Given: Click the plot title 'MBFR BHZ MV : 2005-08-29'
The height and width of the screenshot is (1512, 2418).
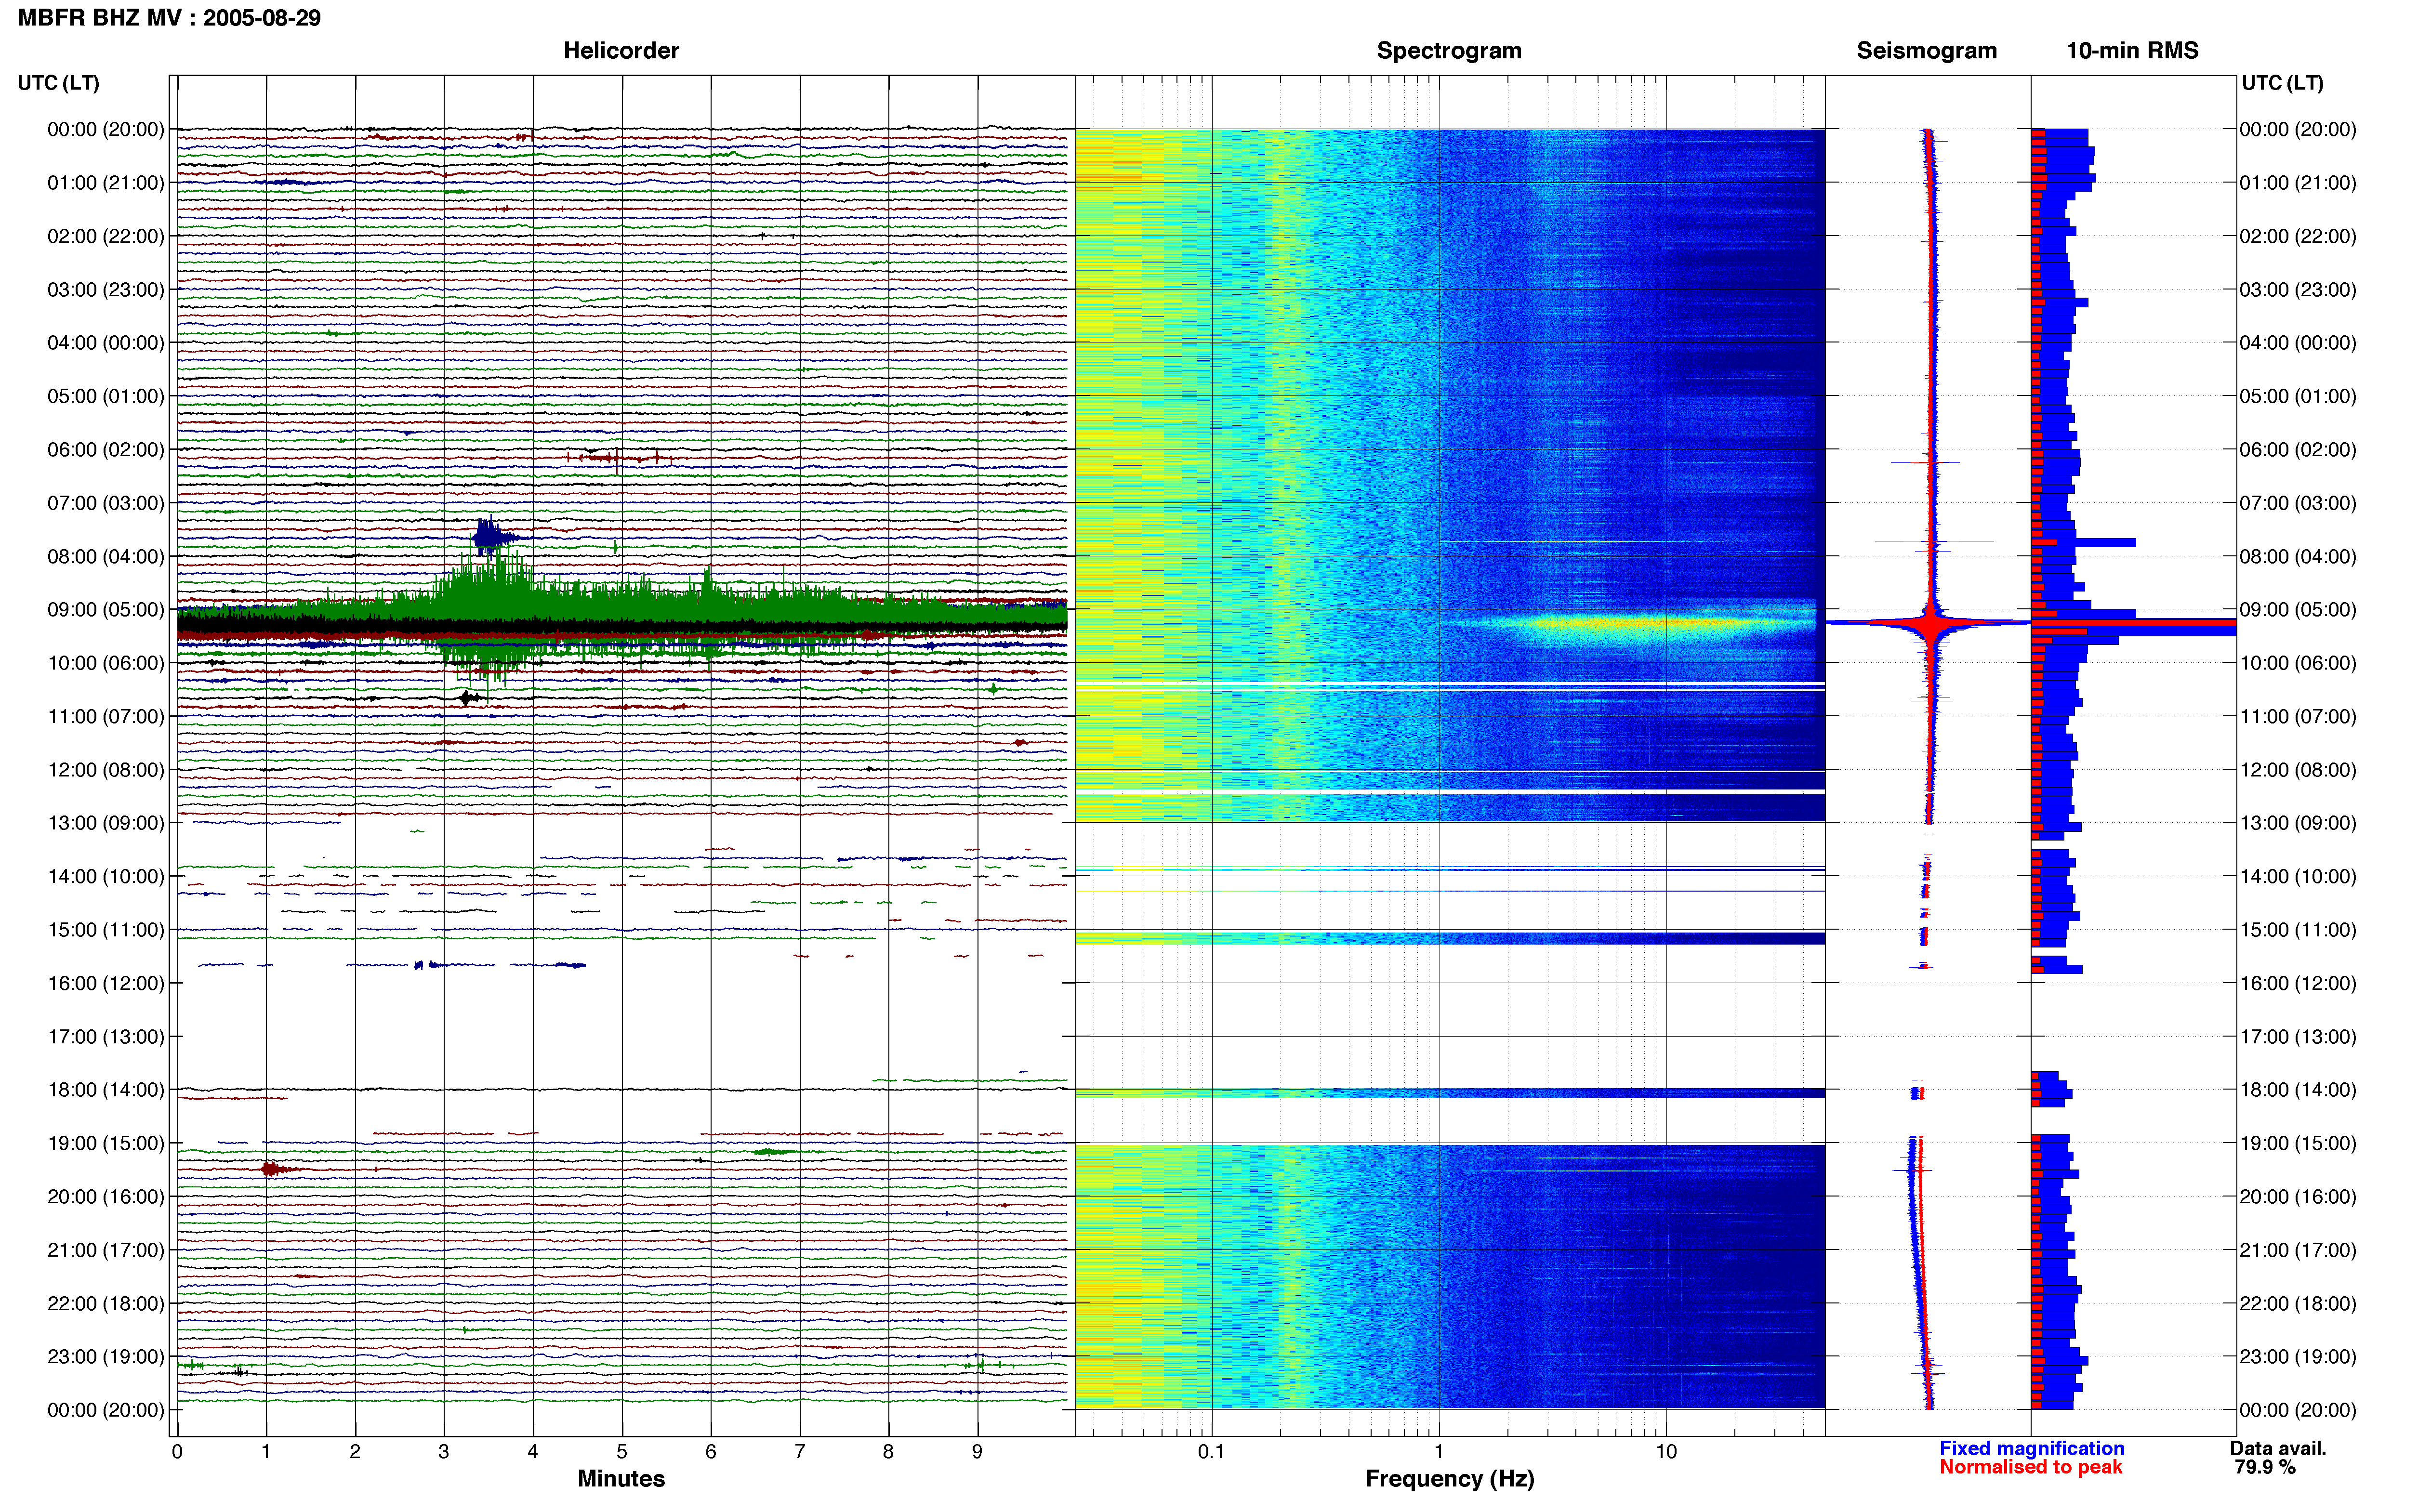Looking at the screenshot, I should (x=169, y=18).
